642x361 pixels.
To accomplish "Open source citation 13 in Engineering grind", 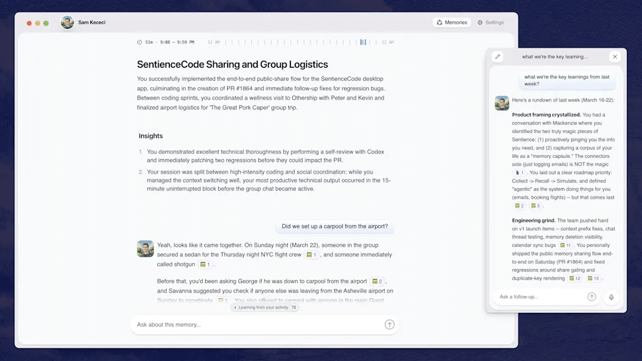I will [592, 278].
